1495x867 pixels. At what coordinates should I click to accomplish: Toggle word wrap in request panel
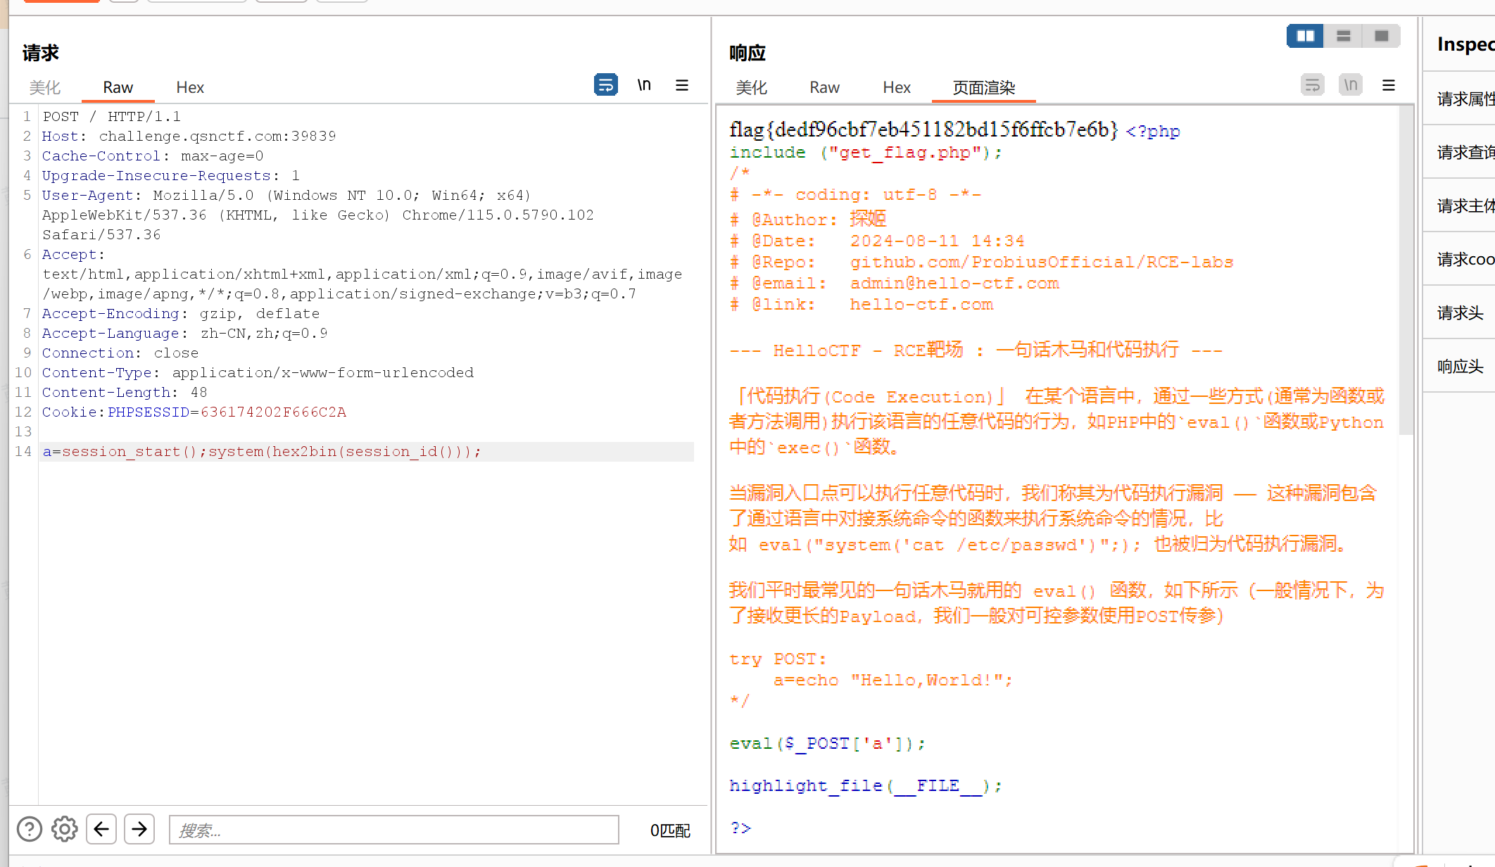(605, 85)
